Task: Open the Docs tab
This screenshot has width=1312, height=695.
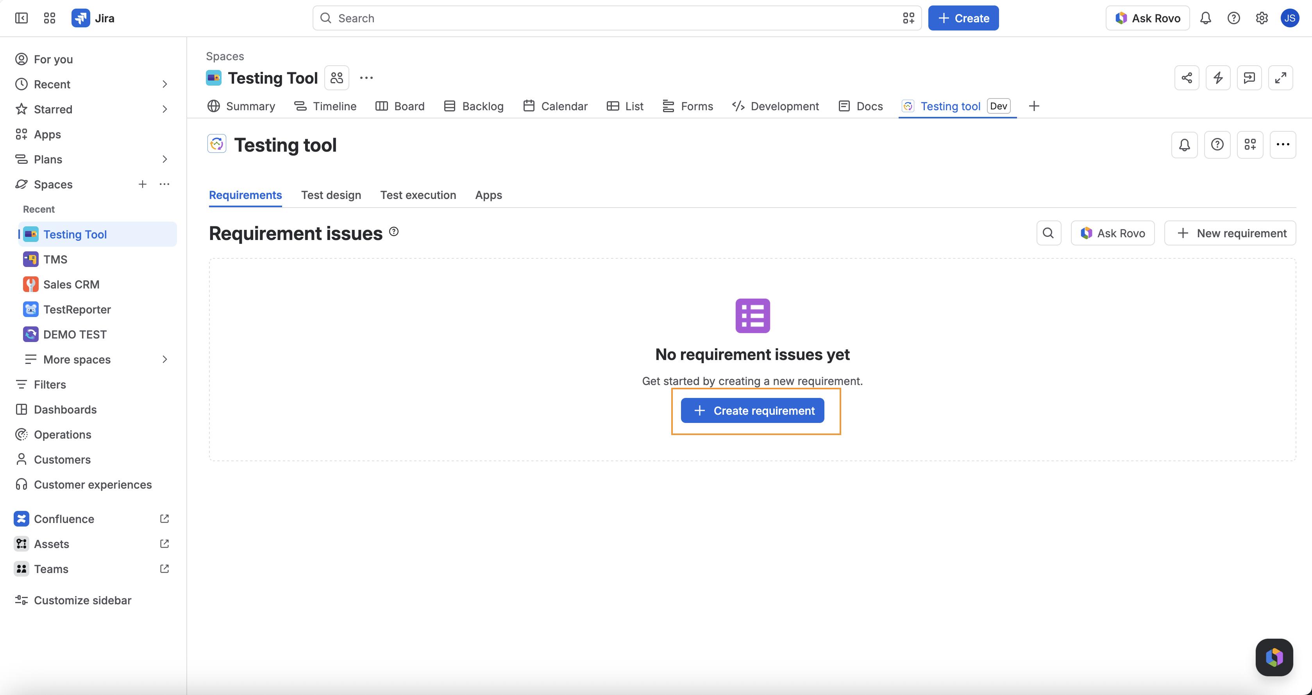Action: 860,106
